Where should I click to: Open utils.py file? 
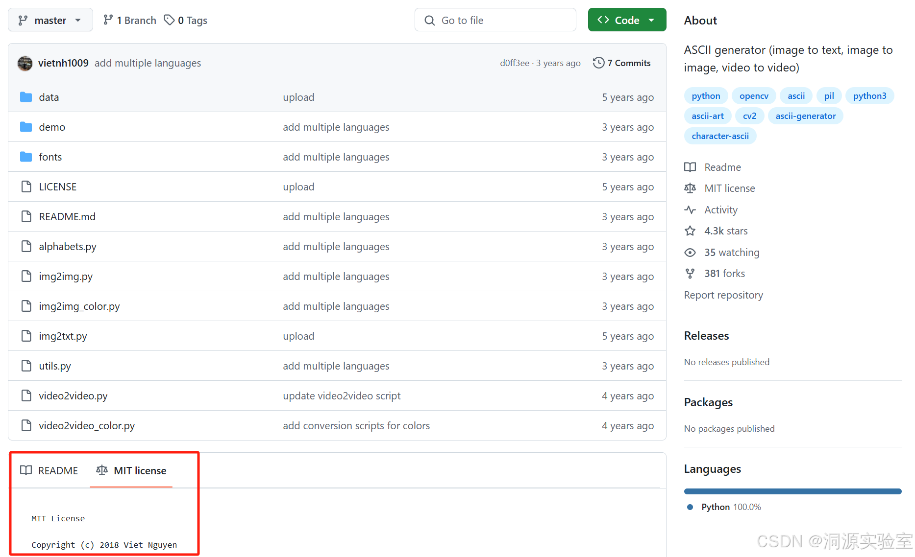(x=55, y=366)
